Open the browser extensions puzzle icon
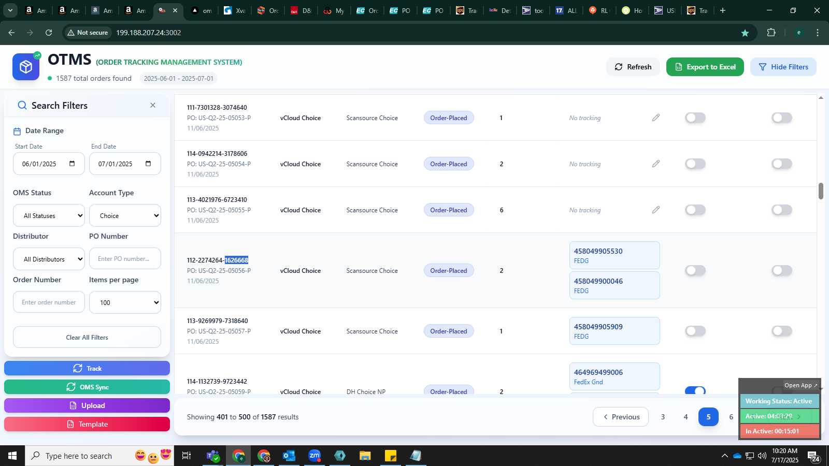The image size is (829, 466). pos(771,33)
